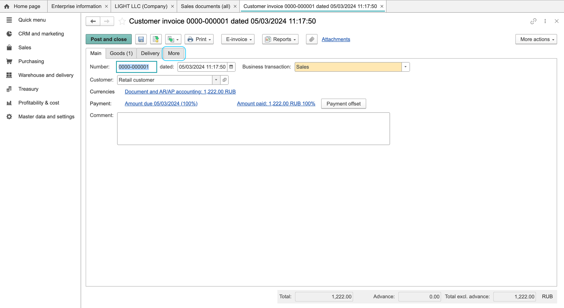Open Document and AR/AP accounting link
564x308 pixels.
pyautogui.click(x=180, y=91)
